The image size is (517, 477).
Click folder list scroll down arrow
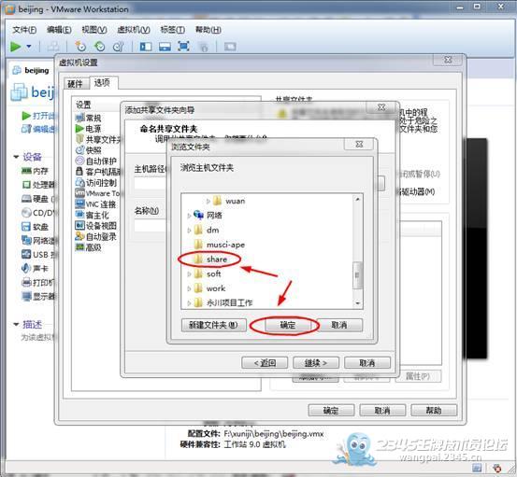[358, 303]
